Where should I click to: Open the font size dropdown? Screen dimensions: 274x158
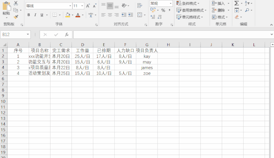82,6
